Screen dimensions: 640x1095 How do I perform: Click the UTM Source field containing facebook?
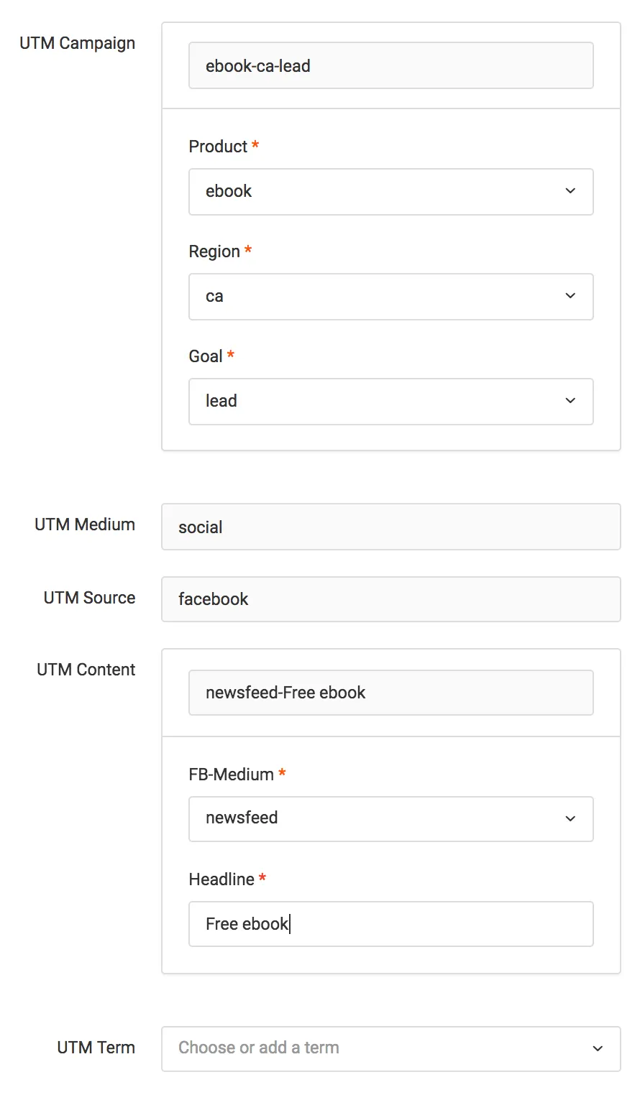pyautogui.click(x=390, y=599)
